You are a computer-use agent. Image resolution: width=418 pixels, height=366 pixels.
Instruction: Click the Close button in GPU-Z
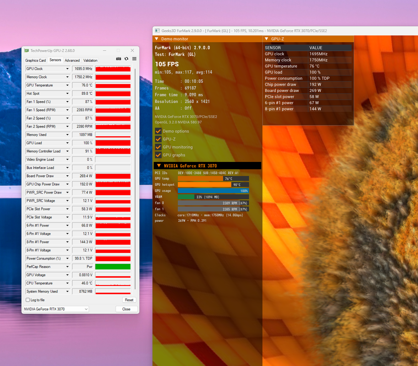[x=126, y=309]
